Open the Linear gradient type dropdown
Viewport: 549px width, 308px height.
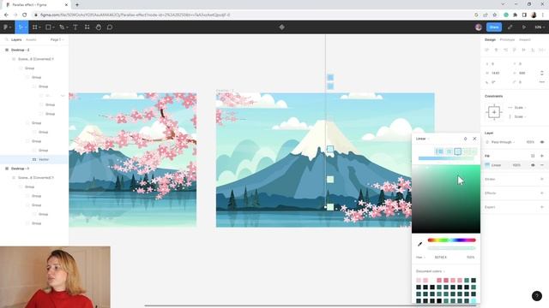pos(422,139)
